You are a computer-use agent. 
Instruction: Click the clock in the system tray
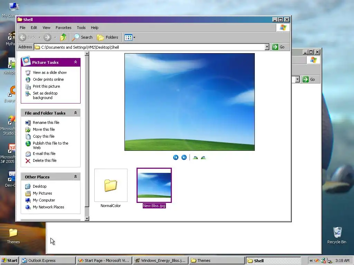(x=342, y=261)
